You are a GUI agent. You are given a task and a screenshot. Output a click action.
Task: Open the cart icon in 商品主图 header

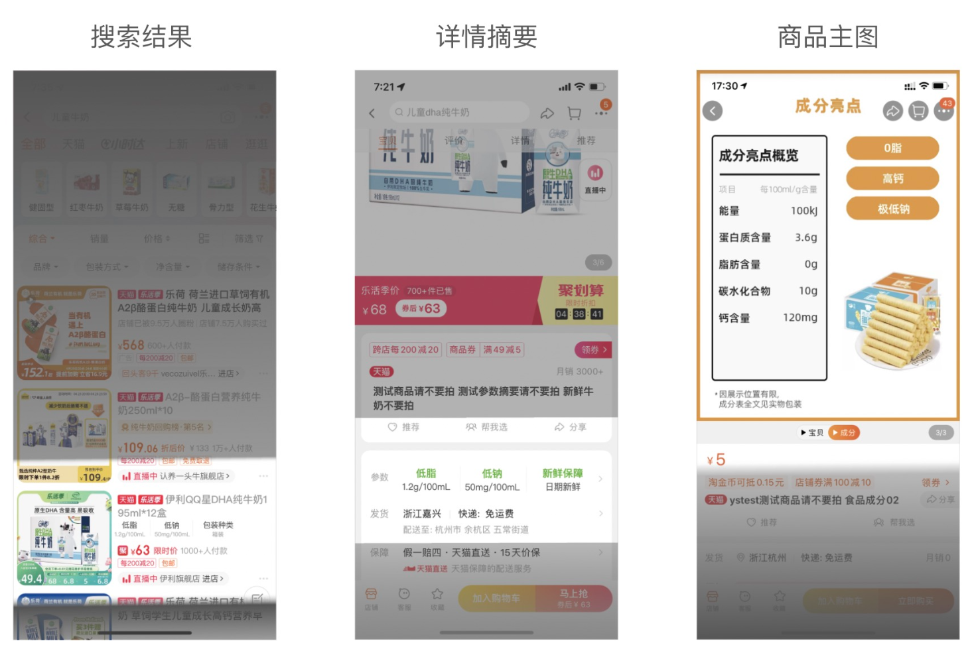point(918,111)
